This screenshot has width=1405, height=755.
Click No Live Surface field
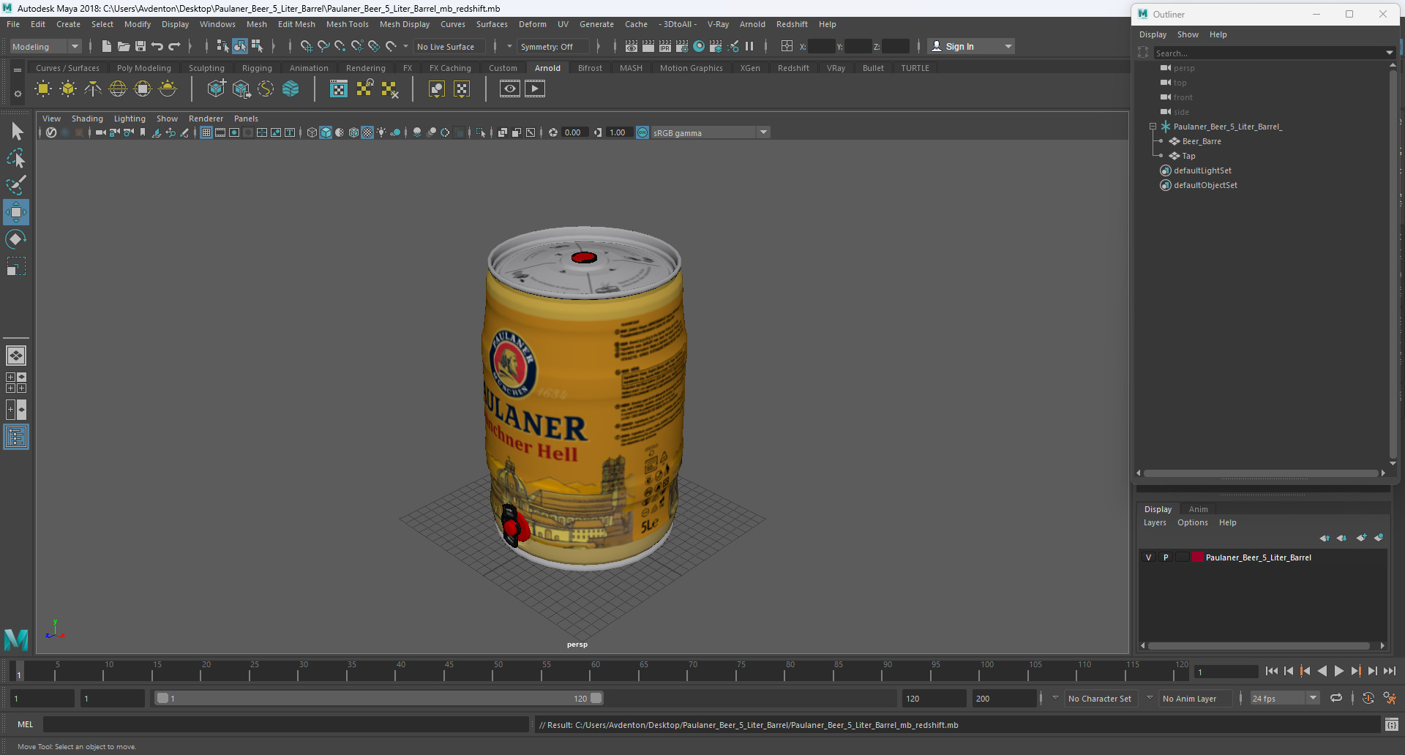coord(448,46)
